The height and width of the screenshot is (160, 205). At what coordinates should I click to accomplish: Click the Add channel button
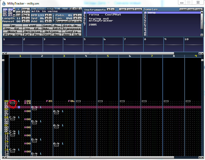[67, 35]
